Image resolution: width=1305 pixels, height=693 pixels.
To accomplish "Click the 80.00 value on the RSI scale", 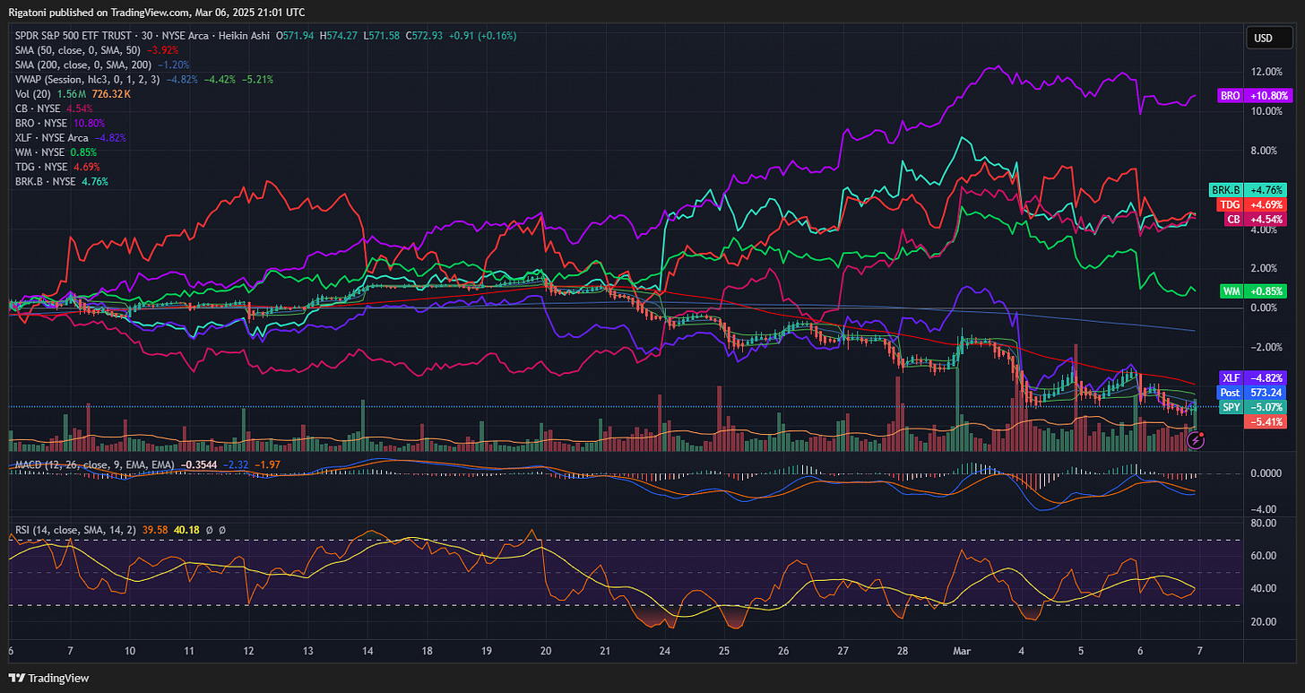I will click(x=1265, y=523).
